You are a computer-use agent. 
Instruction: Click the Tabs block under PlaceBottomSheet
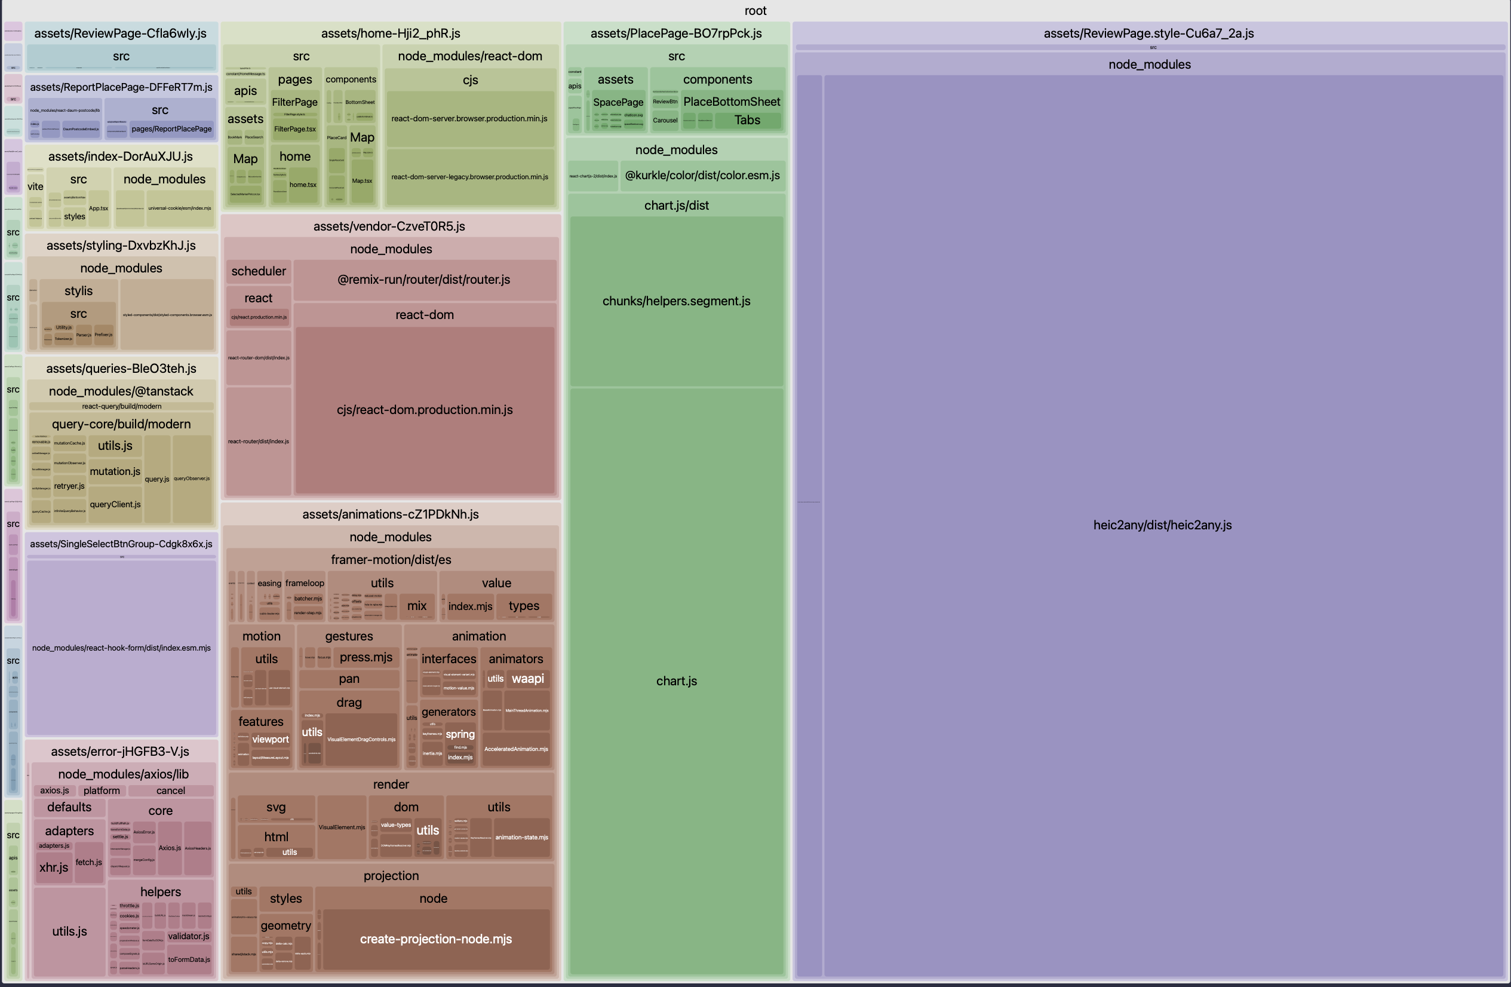[747, 120]
